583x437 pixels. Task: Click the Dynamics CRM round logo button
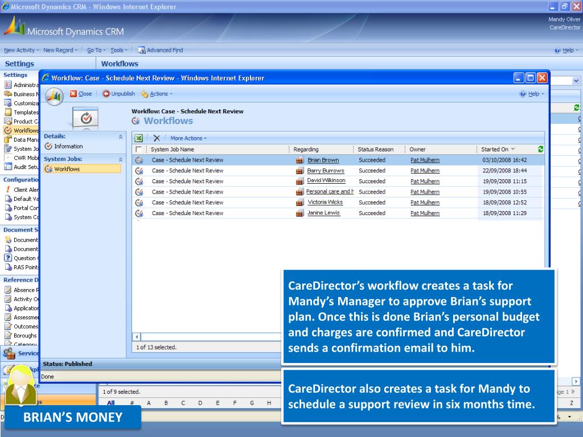[54, 97]
